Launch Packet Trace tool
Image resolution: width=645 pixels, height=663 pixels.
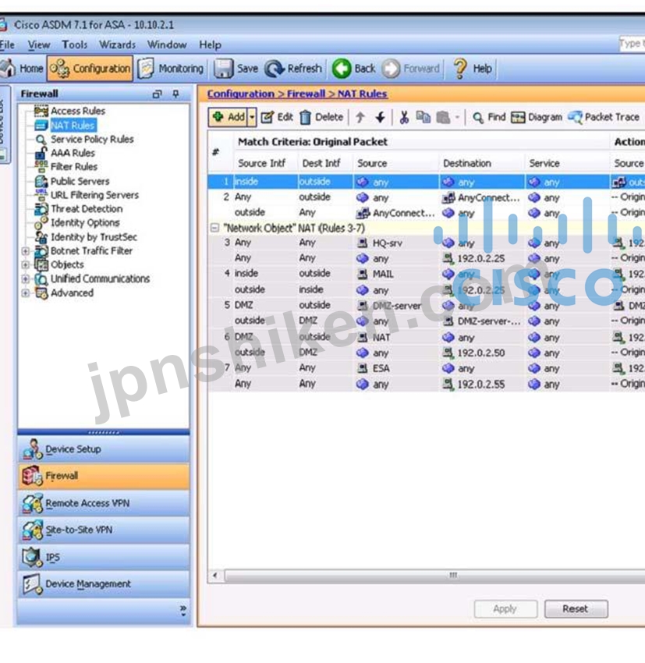[x=604, y=117]
